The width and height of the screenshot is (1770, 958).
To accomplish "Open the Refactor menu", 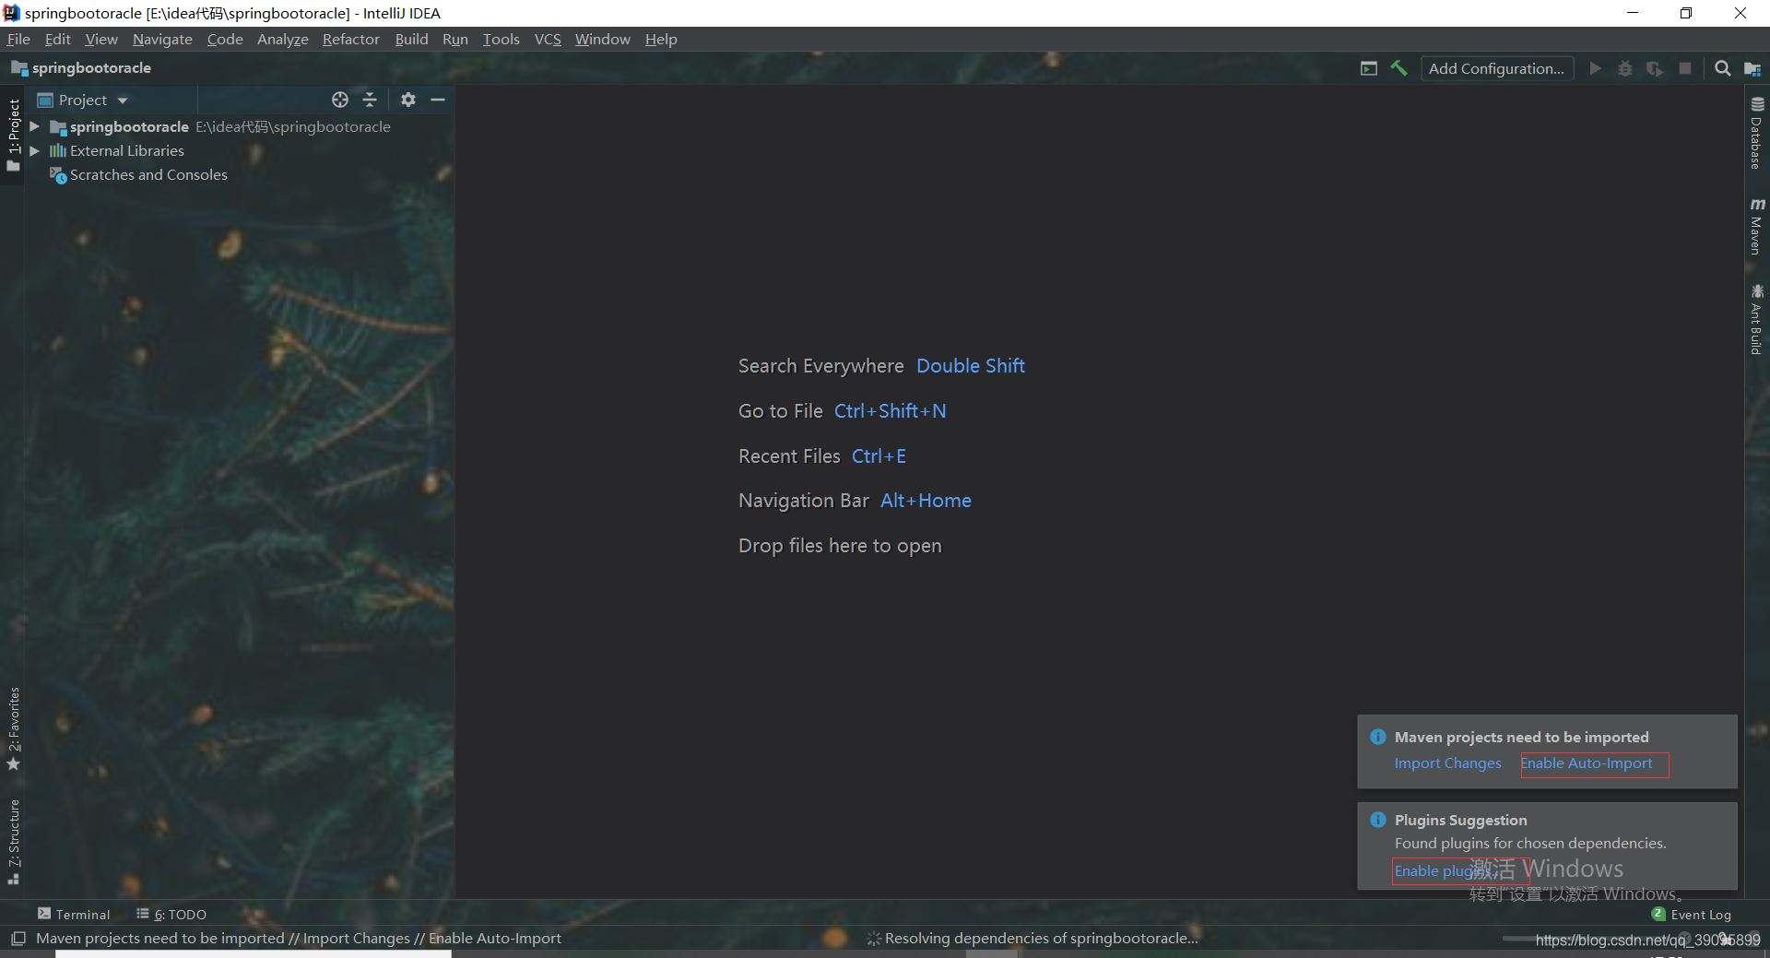I will [350, 39].
